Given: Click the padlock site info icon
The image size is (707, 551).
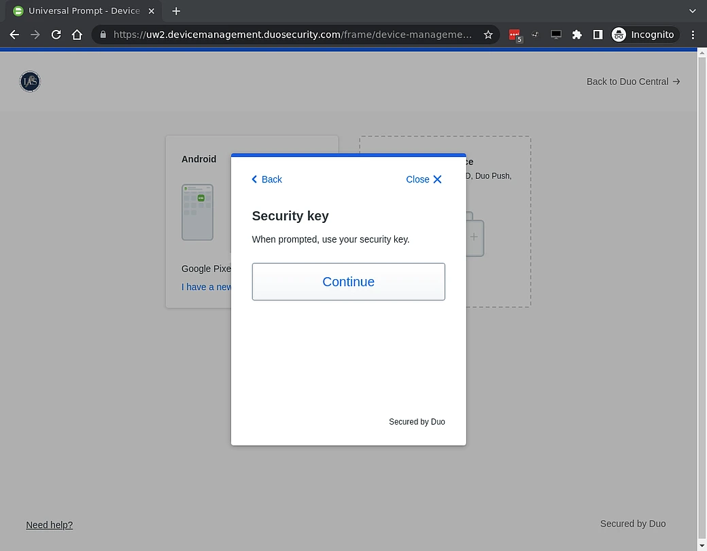Looking at the screenshot, I should point(103,35).
